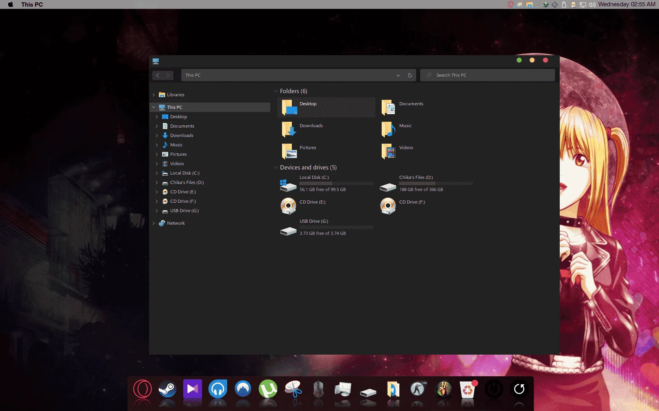Open the Steam icon in the dock
The width and height of the screenshot is (659, 411).
pos(167,389)
